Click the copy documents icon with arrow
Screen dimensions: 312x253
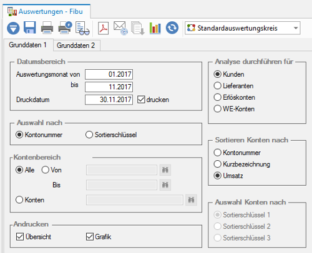(x=138, y=28)
